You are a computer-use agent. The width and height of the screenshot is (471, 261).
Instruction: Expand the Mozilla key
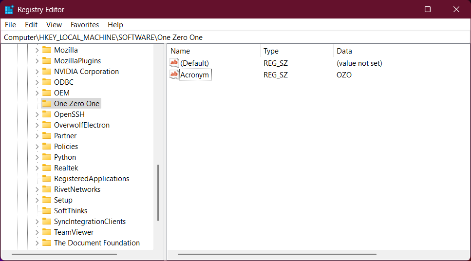[x=37, y=50]
